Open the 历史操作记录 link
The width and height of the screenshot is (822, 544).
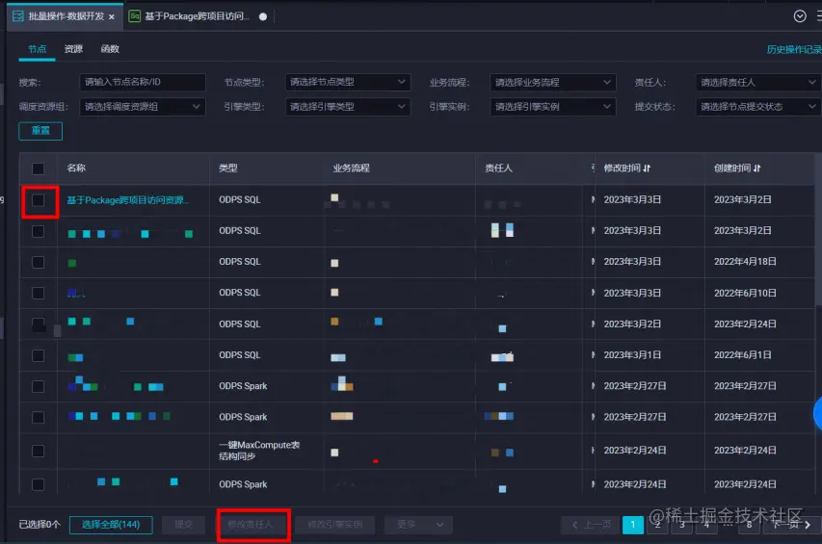(x=794, y=50)
